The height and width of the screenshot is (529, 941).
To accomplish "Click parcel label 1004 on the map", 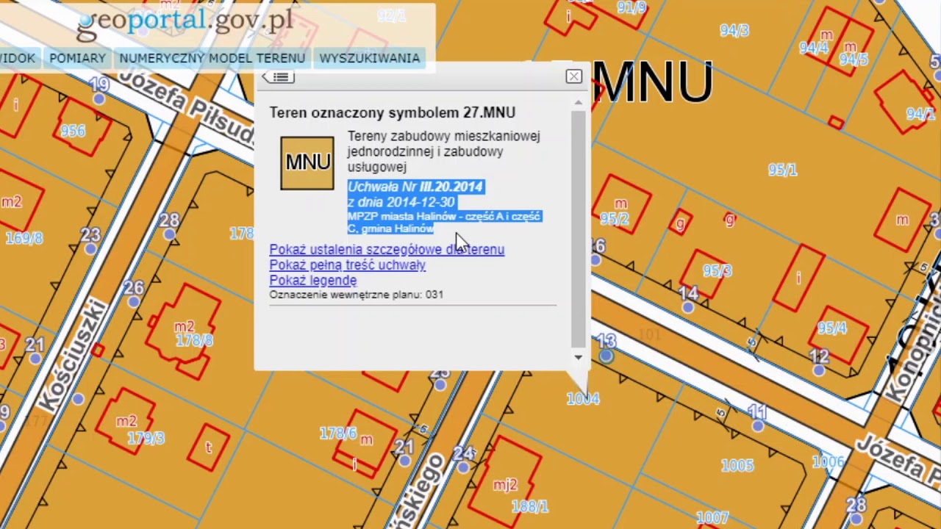I will [x=583, y=399].
